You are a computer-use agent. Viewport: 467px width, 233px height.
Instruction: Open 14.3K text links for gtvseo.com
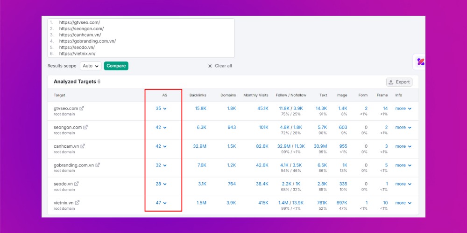pos(321,109)
